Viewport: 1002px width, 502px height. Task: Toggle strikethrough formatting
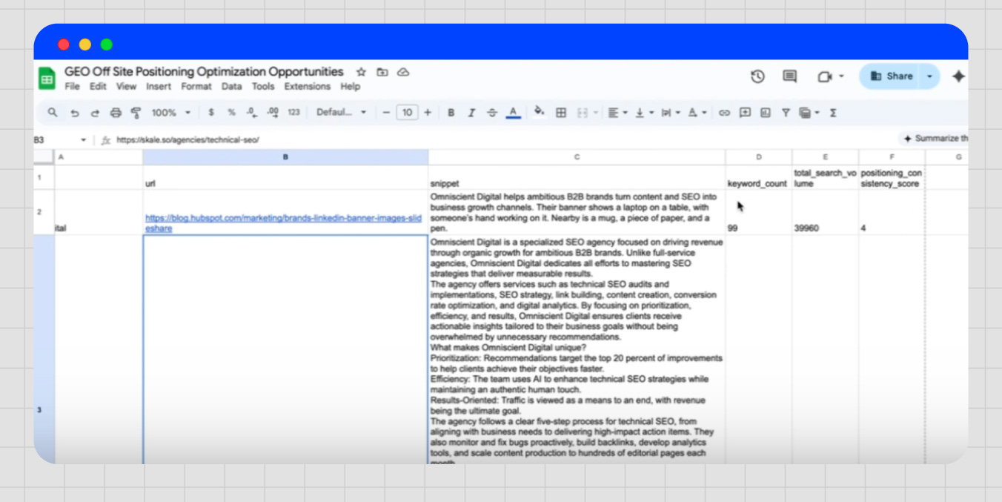[x=491, y=113]
